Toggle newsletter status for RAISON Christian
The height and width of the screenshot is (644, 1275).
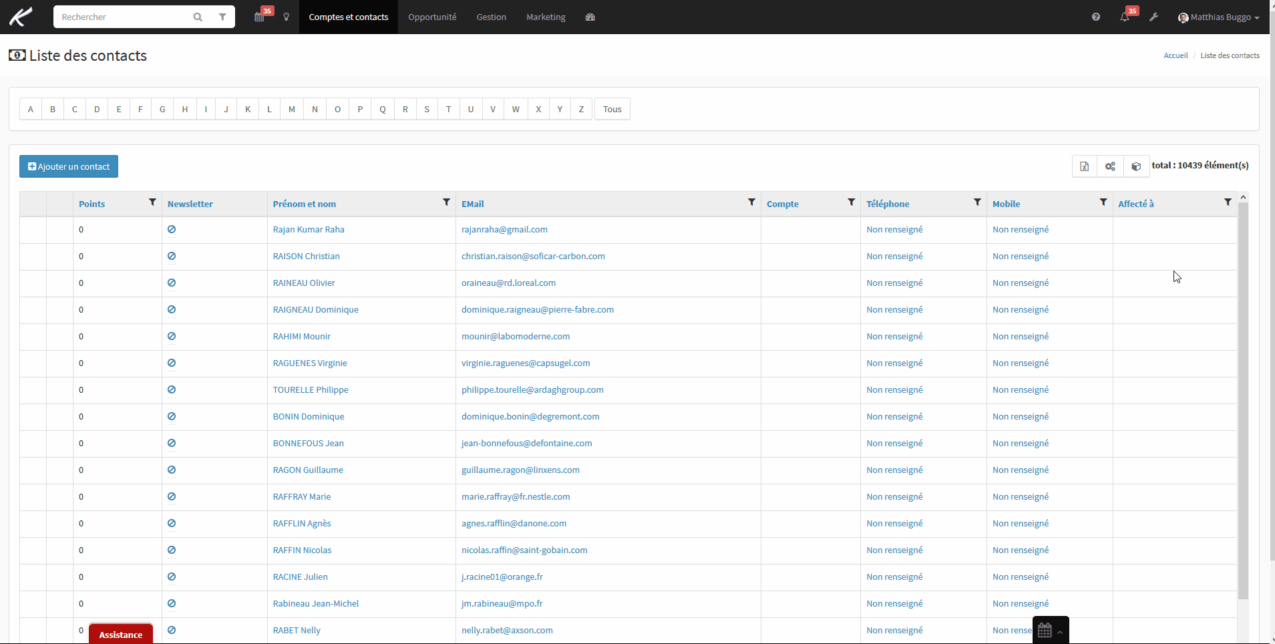(x=172, y=256)
